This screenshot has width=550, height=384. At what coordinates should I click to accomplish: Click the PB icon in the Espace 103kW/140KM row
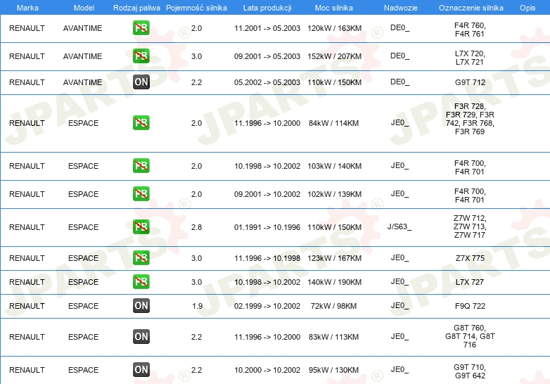tap(141, 166)
